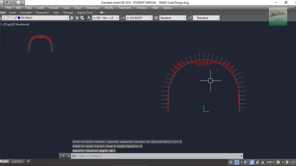Toggle auto-add annotation scales icon
296x166 pixels.
257,162
